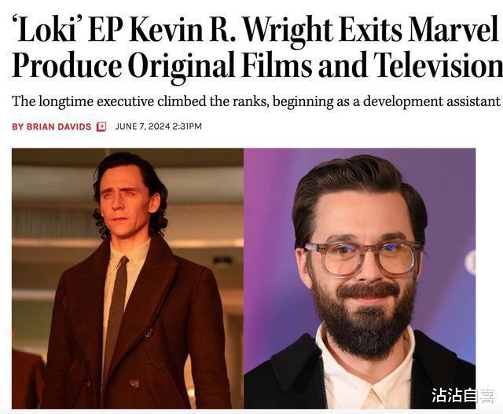Click the 2:31PM publish time
The height and width of the screenshot is (414, 503).
(x=187, y=126)
